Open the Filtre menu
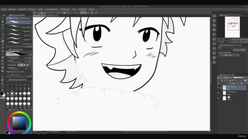Viewport: 248px width, 139px height. 74,9
